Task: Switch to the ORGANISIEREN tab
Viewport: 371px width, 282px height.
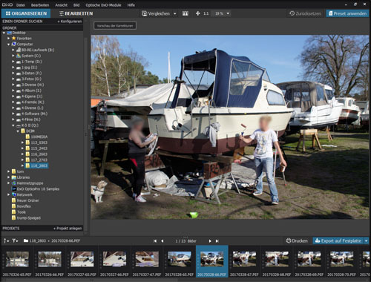Action: [26, 13]
